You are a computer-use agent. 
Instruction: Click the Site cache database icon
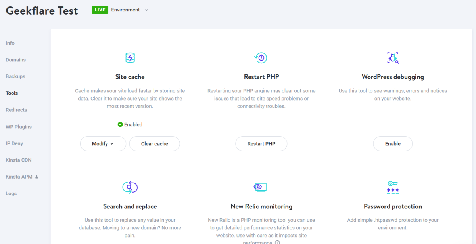click(x=130, y=58)
